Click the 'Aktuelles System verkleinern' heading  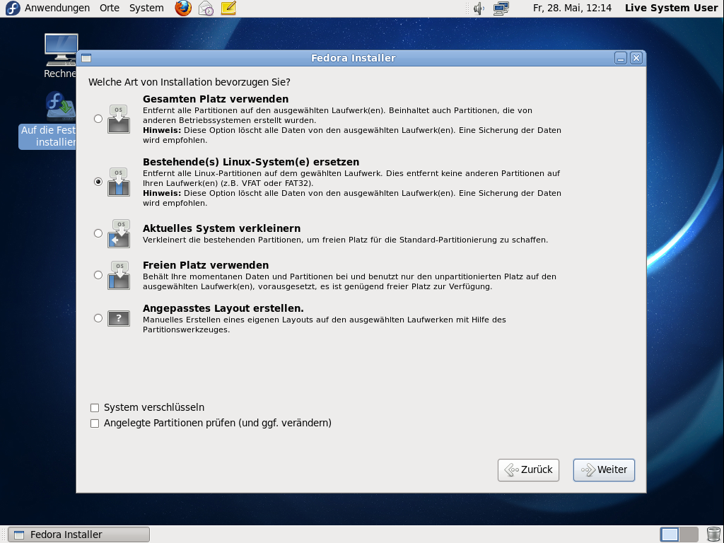click(x=221, y=228)
